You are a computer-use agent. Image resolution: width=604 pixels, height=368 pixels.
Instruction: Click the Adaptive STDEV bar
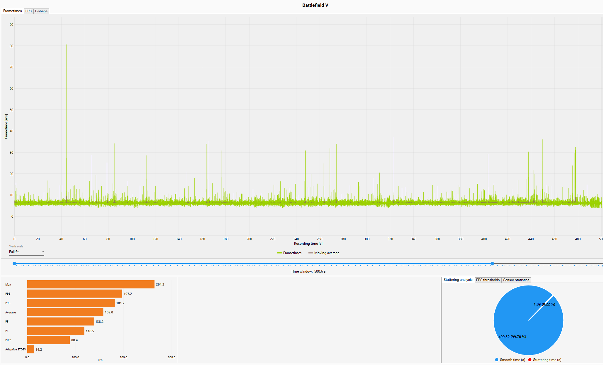pos(30,350)
